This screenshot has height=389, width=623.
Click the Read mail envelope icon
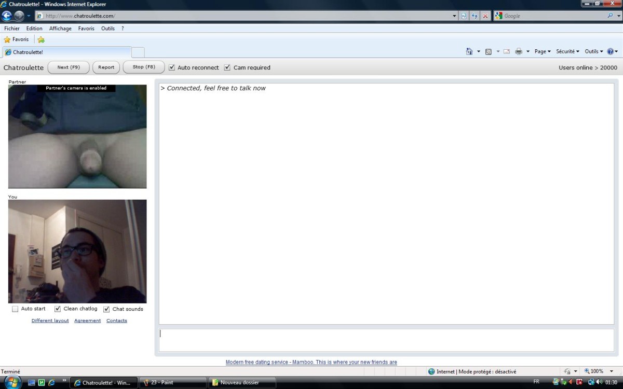(506, 51)
